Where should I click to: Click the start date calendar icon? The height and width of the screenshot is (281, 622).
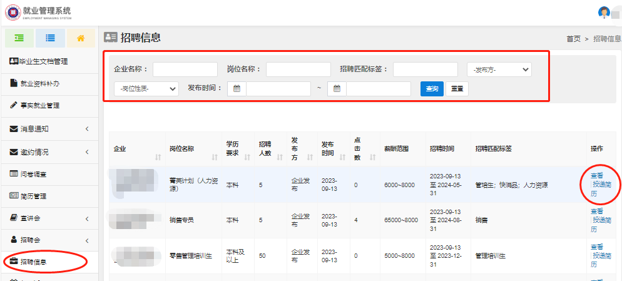(x=237, y=89)
